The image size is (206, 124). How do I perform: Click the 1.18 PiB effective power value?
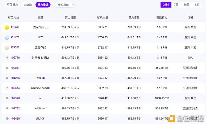[162, 88]
